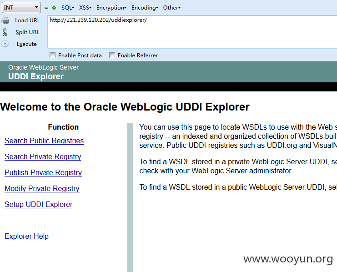Click the green minus icon in HackBar
The width and height of the screenshot is (337, 272).
[x=46, y=8]
